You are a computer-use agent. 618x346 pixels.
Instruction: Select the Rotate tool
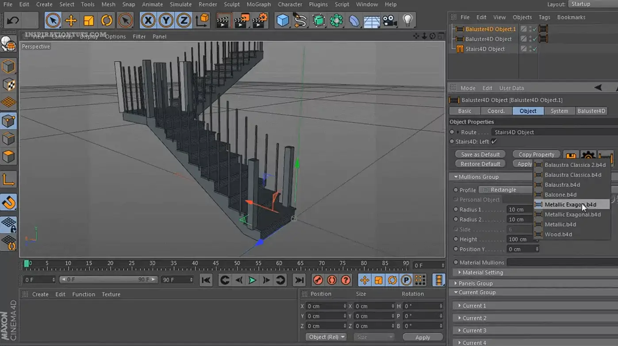coord(107,20)
